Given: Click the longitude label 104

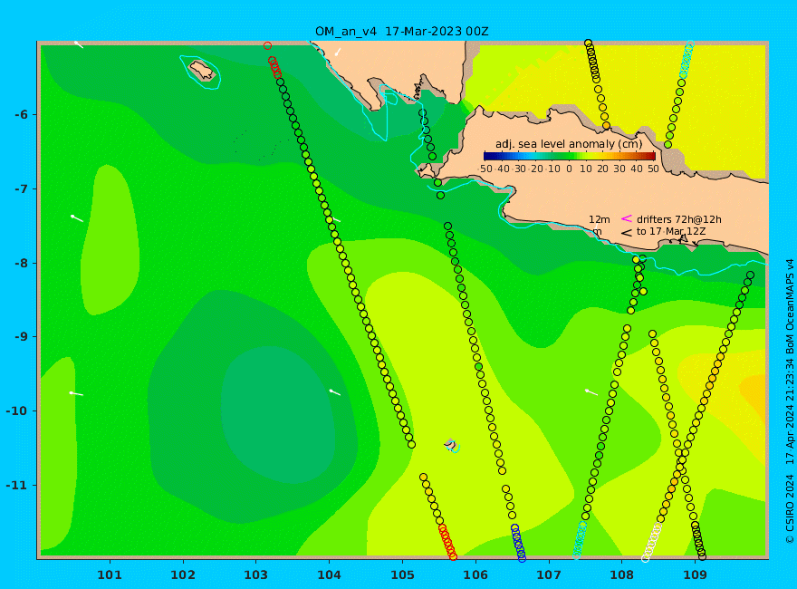Looking at the screenshot, I should (x=329, y=575).
